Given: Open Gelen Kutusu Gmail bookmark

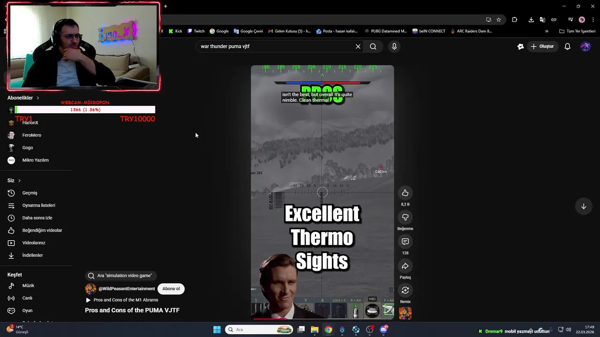Looking at the screenshot, I should click(289, 31).
